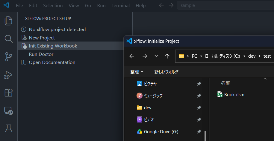Click the XLFLOW: PROJECT SETUP panel header
274x141 pixels.
(x=48, y=19)
